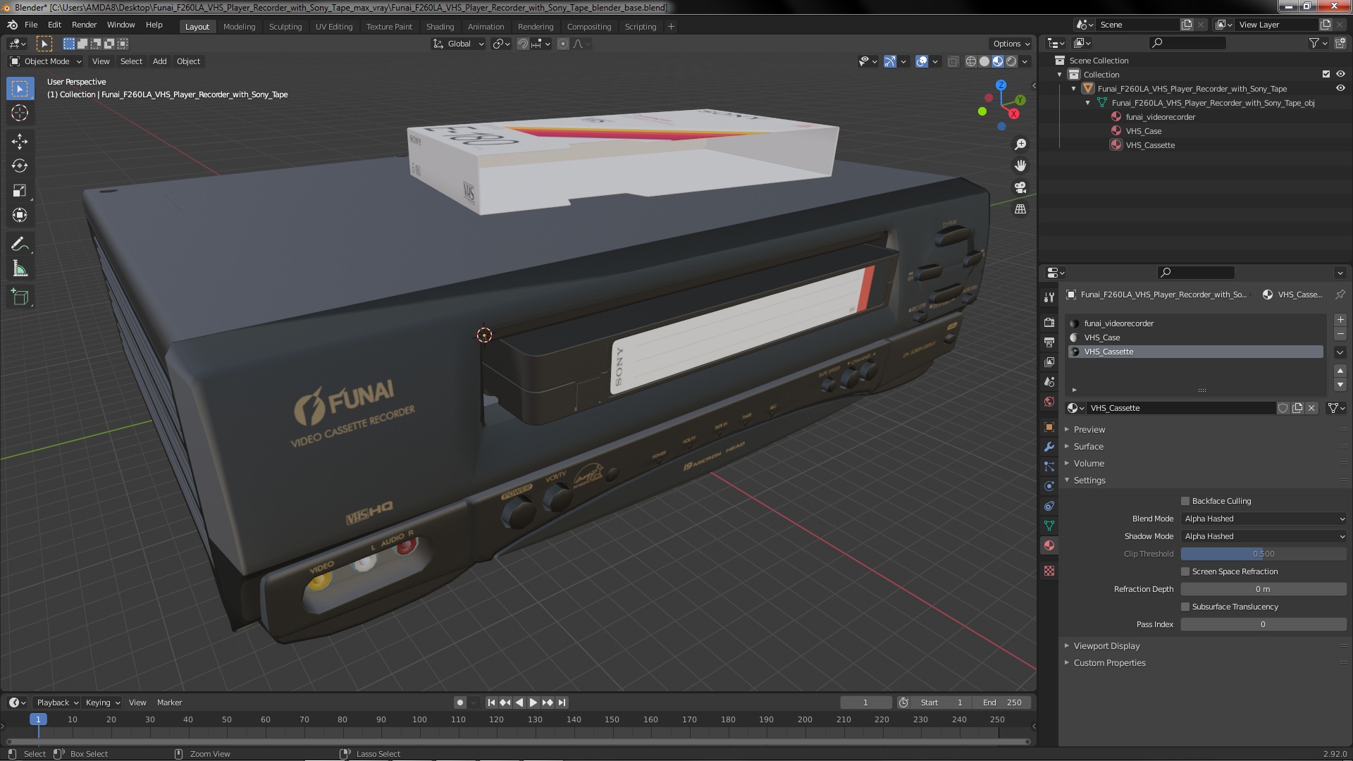This screenshot has width=1353, height=761.
Task: Select the VHS_Case material slot
Action: (x=1195, y=338)
